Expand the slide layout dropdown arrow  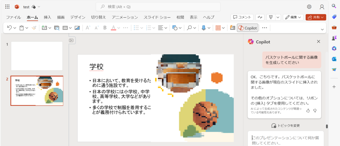pos(70,28)
